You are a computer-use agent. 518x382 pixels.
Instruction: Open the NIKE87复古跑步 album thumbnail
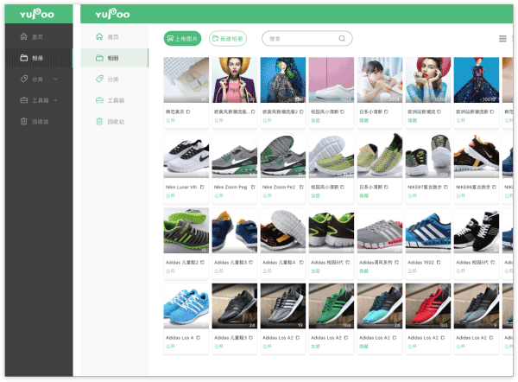(x=428, y=156)
